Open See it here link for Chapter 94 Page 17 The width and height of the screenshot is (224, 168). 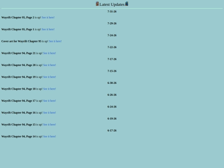(49, 101)
